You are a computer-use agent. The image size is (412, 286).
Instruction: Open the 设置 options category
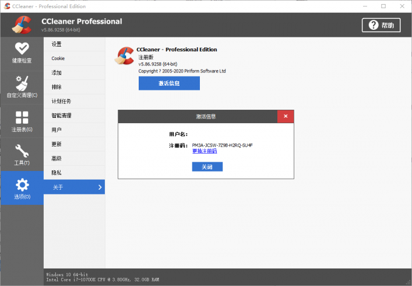point(75,44)
